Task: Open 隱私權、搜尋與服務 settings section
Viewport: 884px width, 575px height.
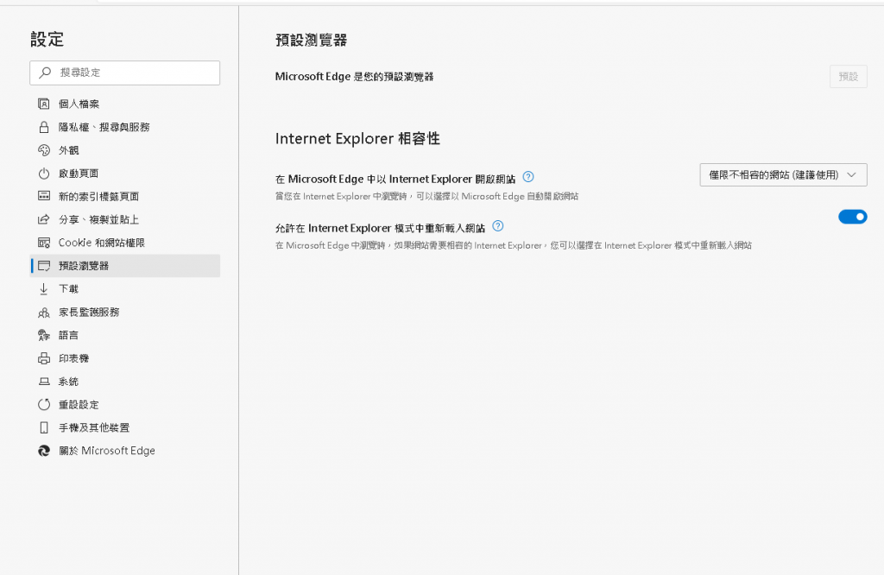Action: coord(124,127)
